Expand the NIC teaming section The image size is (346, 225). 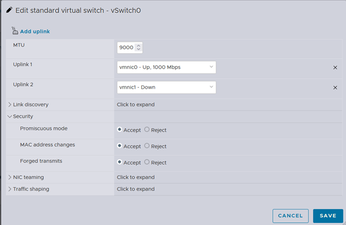pyautogui.click(x=9, y=177)
